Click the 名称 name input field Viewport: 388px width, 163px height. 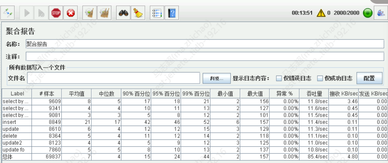205,44
